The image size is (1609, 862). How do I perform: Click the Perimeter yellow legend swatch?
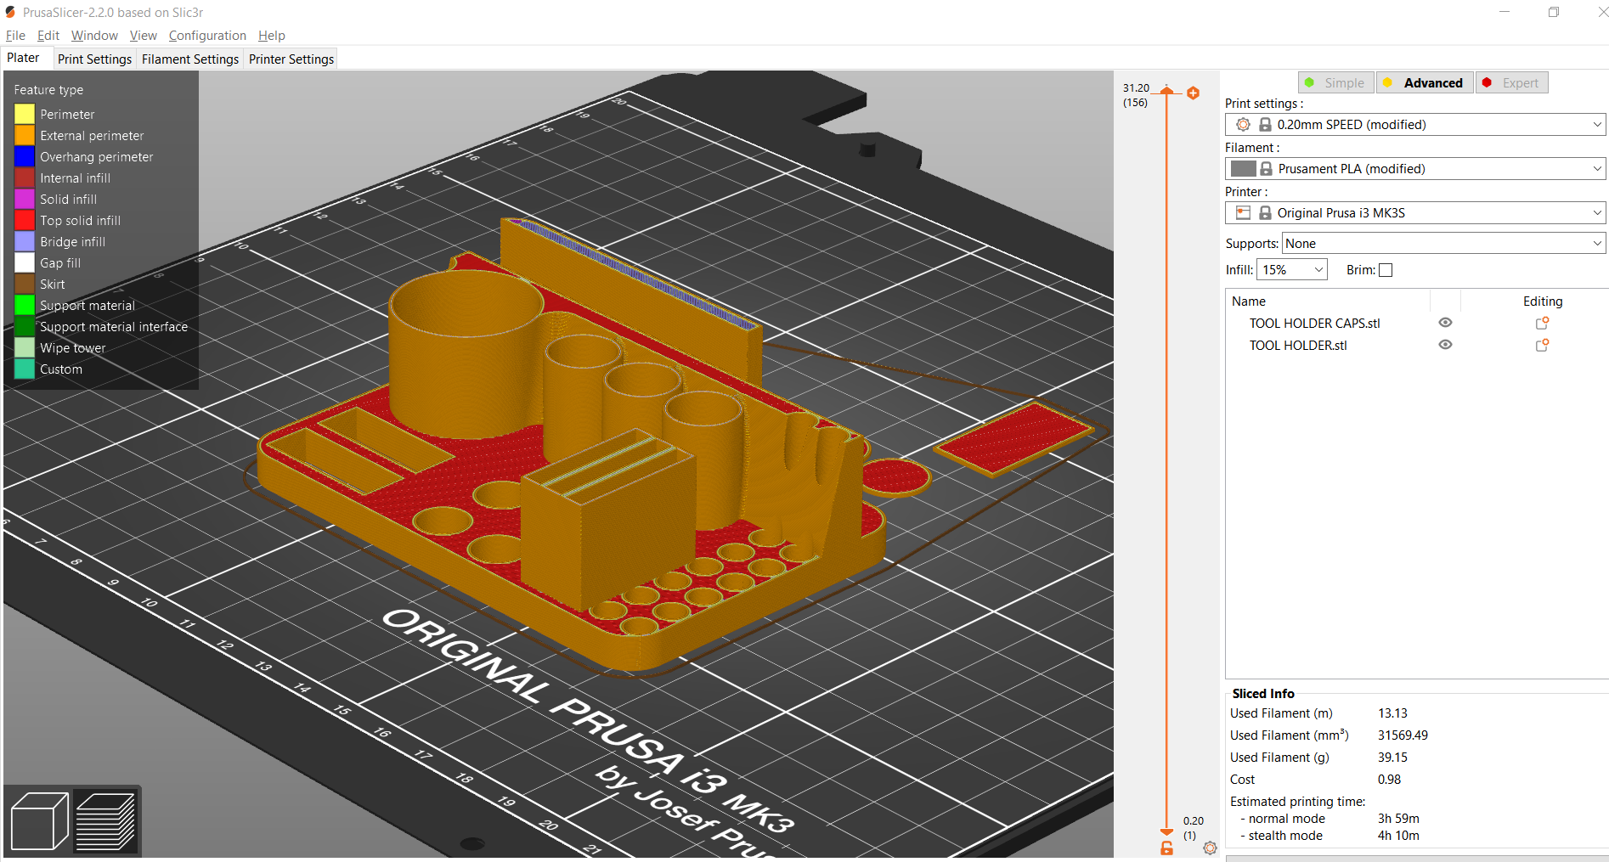[25, 114]
